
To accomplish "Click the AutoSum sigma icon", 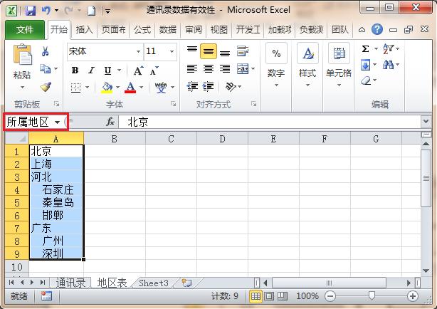I will click(x=365, y=49).
